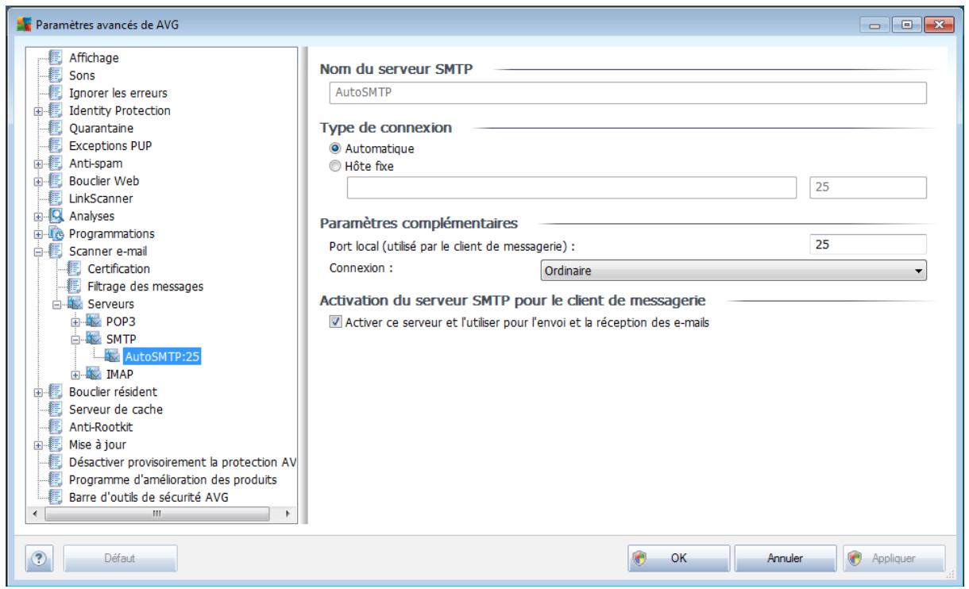Click the OK button
The width and height of the screenshot is (969, 589).
[678, 558]
